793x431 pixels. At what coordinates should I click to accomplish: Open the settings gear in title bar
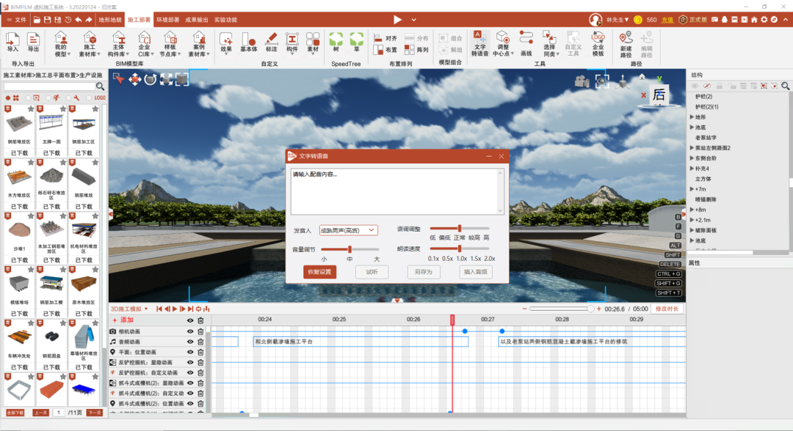(764, 20)
